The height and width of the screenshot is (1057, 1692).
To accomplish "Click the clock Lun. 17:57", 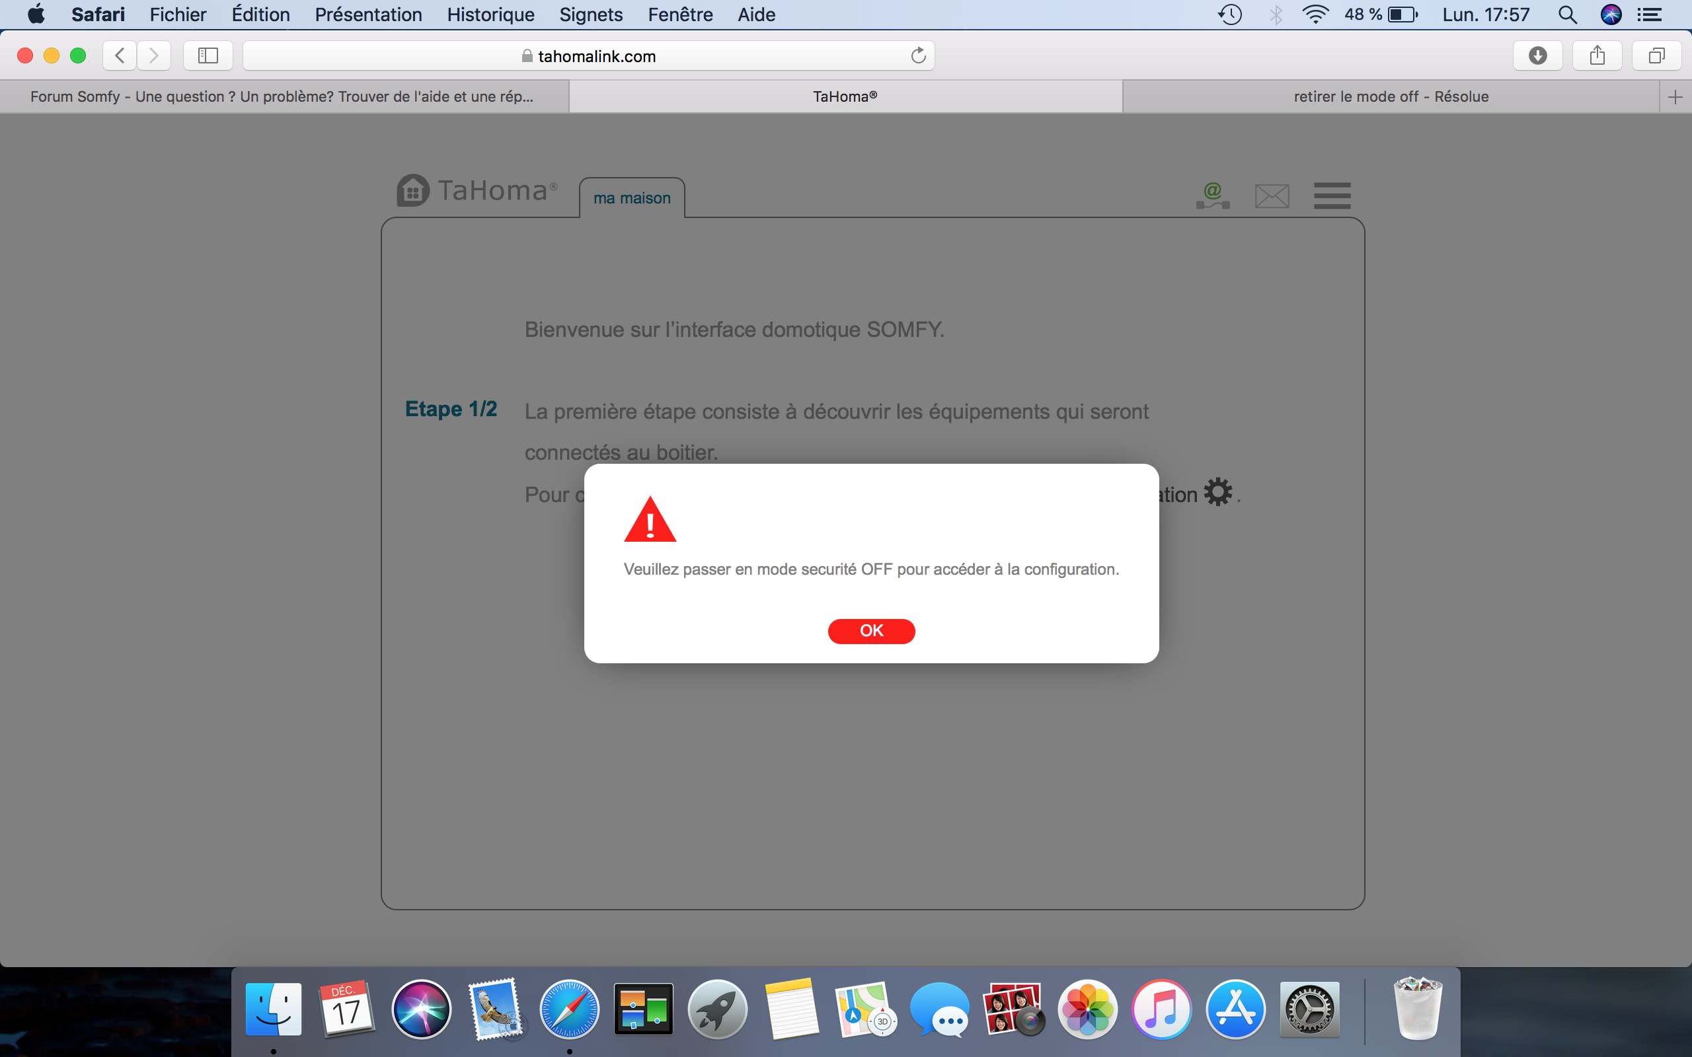I will pyautogui.click(x=1485, y=14).
